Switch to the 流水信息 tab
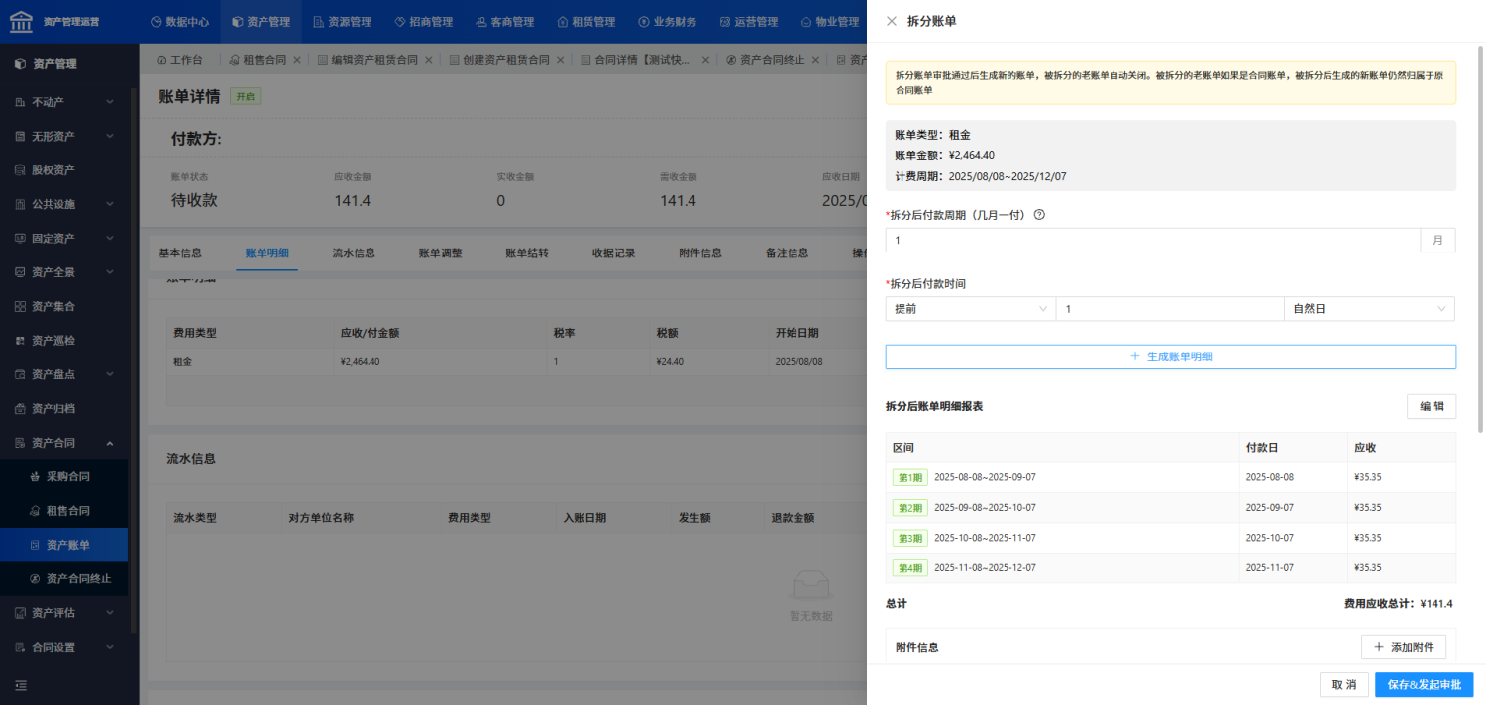Image resolution: width=1486 pixels, height=705 pixels. pyautogui.click(x=354, y=252)
